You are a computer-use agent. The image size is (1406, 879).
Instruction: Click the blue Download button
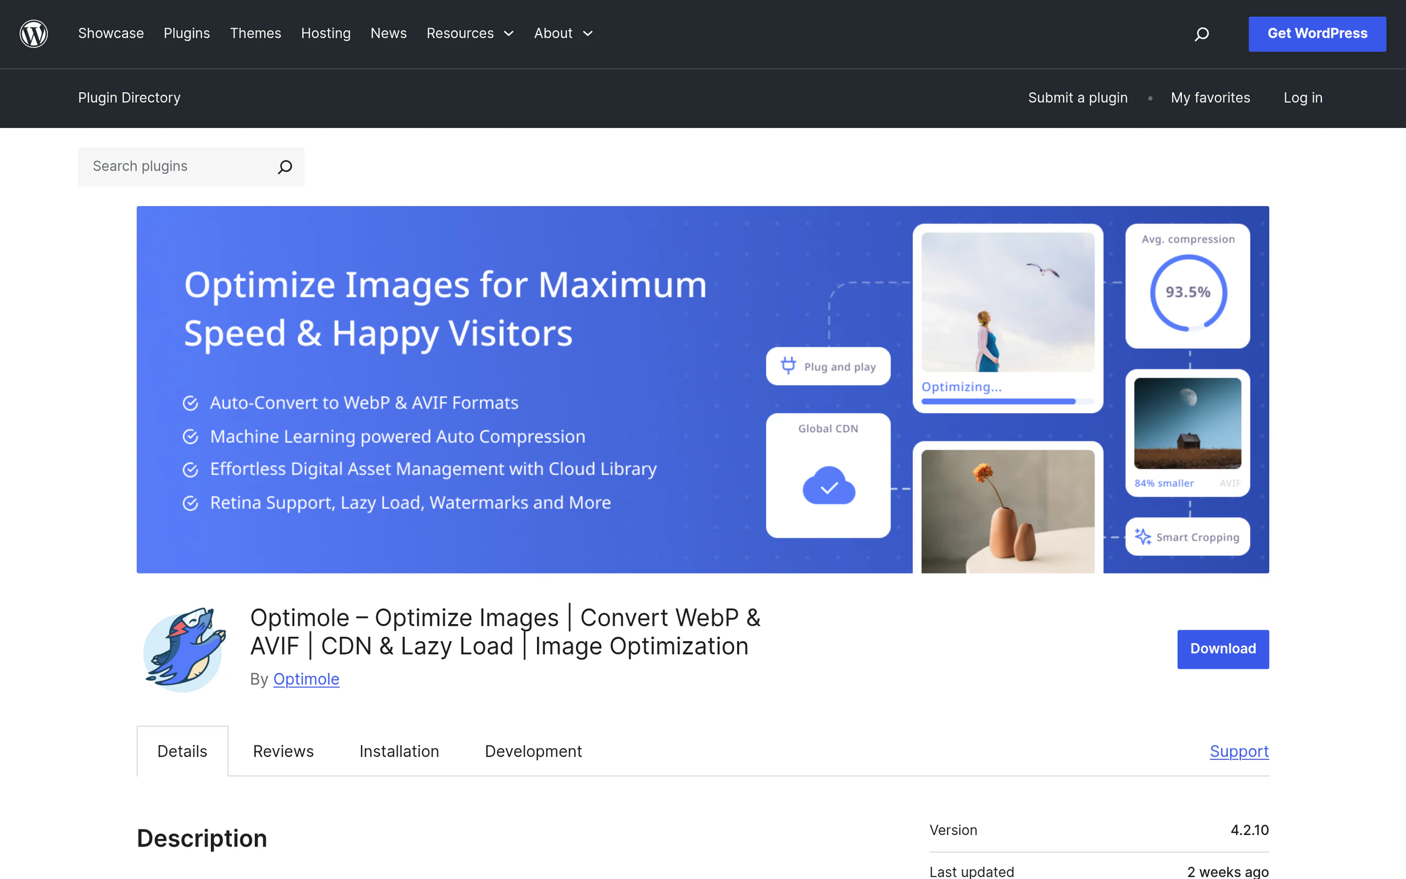pos(1223,649)
